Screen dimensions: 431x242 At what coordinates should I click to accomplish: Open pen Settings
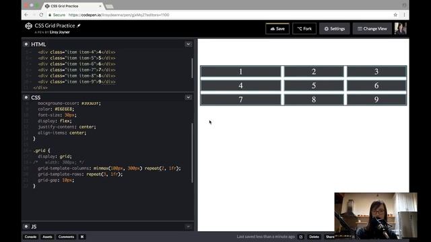(335, 29)
